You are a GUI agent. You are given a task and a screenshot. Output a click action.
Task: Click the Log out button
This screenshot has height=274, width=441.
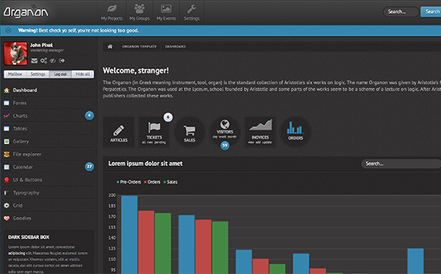(60, 74)
